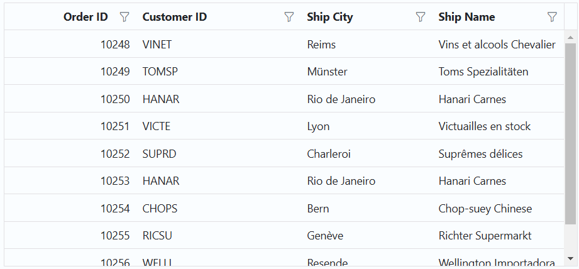Open the Order ID column filter icon

[124, 17]
